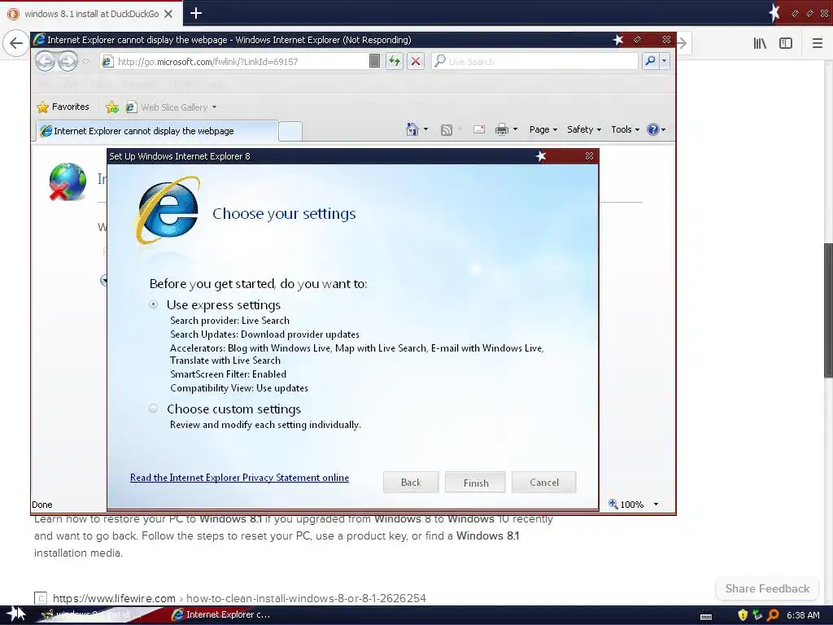The width and height of the screenshot is (833, 625).
Task: Click the Read Mail envelope icon
Action: tap(478, 129)
